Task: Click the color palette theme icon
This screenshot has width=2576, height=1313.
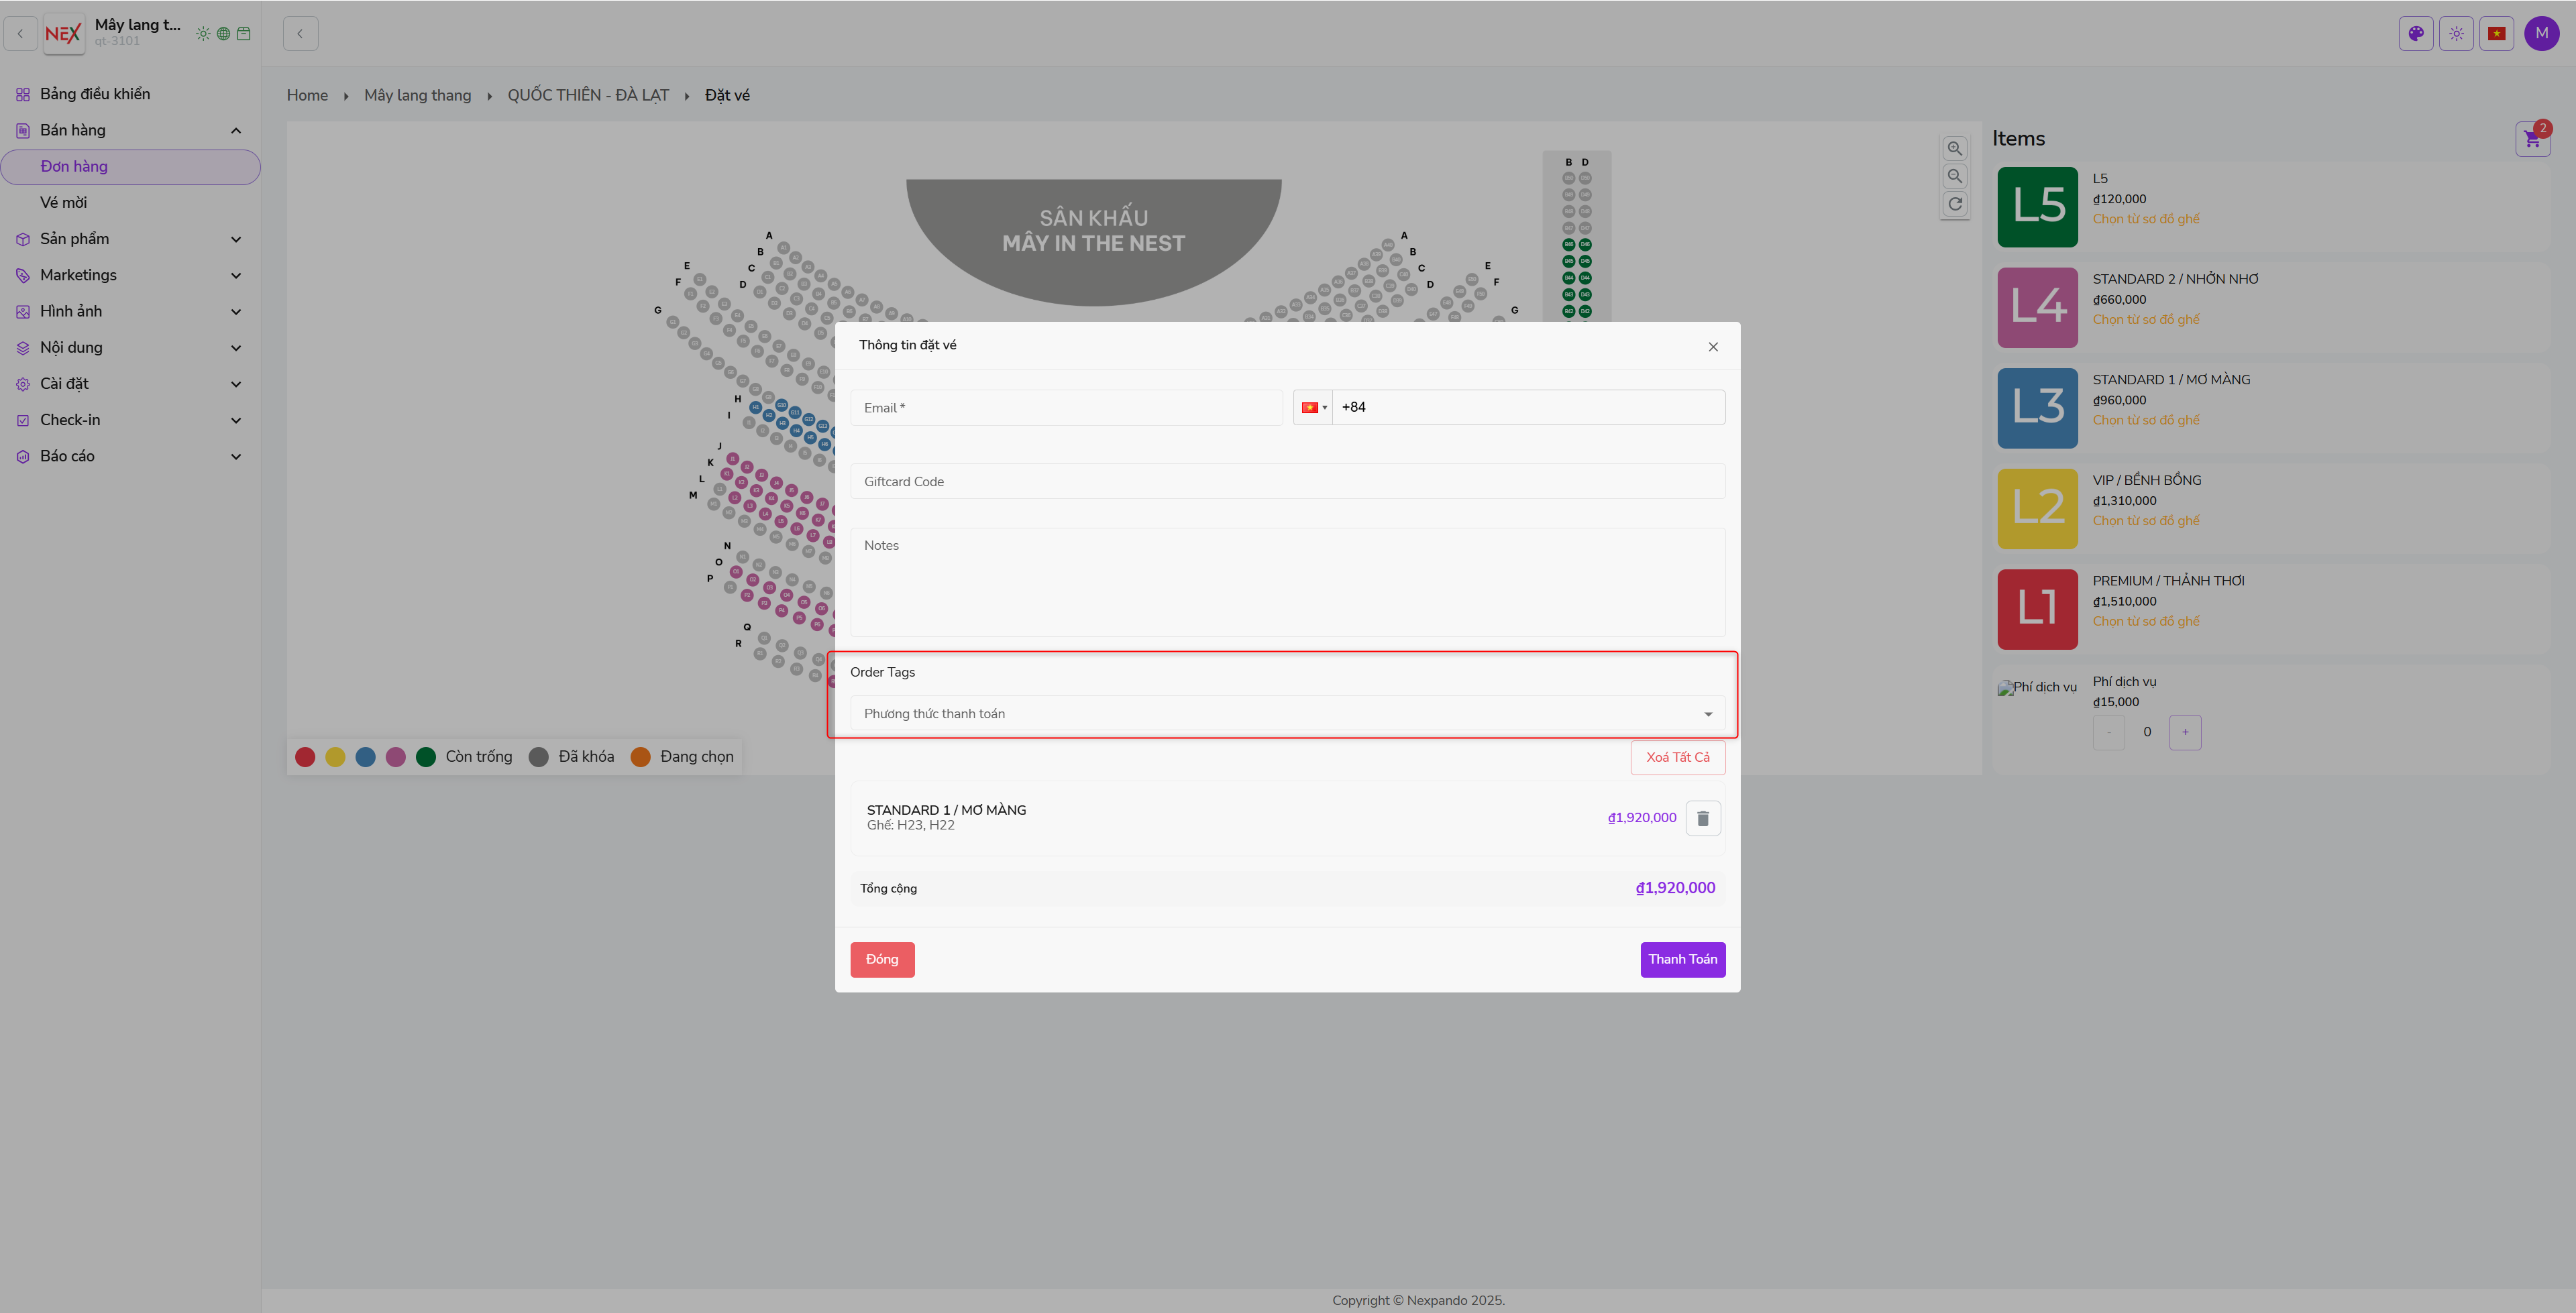Action: point(2416,33)
